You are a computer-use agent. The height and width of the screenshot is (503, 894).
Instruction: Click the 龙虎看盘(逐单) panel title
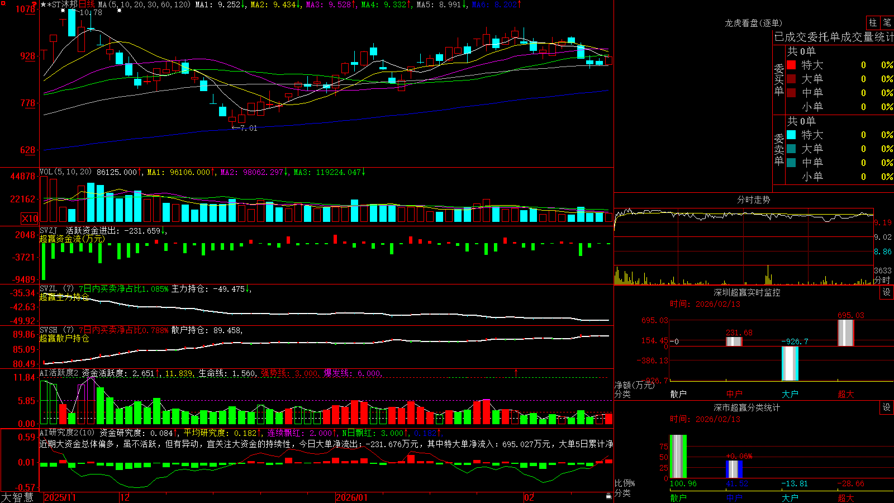(753, 23)
